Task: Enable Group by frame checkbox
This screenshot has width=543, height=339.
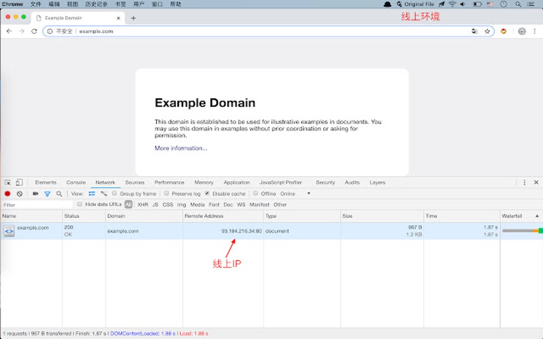Action: 114,193
